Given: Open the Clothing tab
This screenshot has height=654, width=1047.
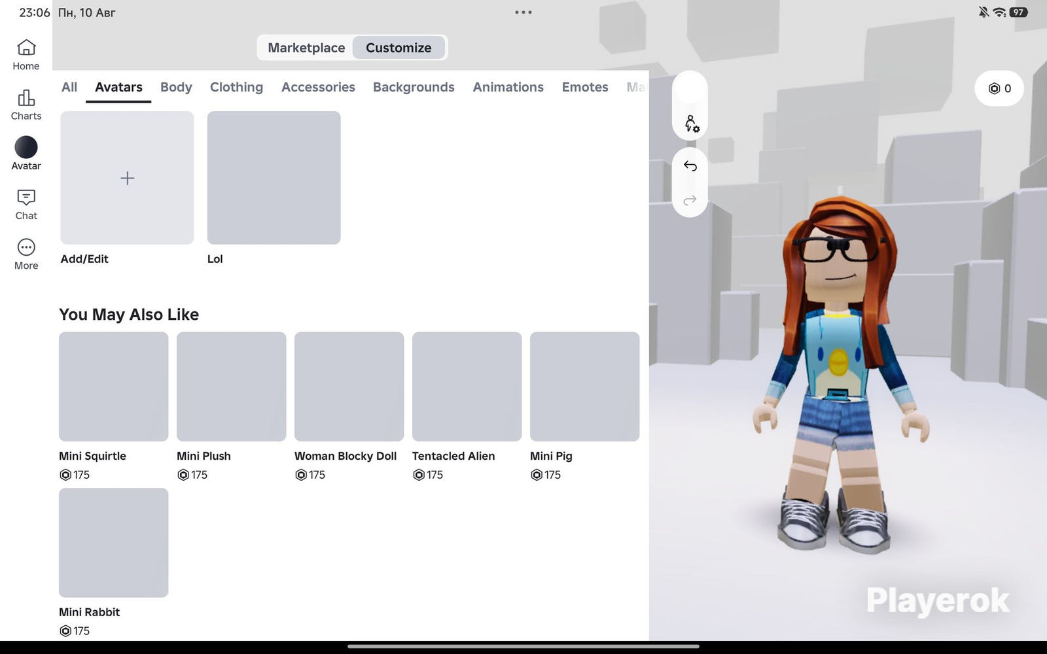Looking at the screenshot, I should pyautogui.click(x=236, y=87).
